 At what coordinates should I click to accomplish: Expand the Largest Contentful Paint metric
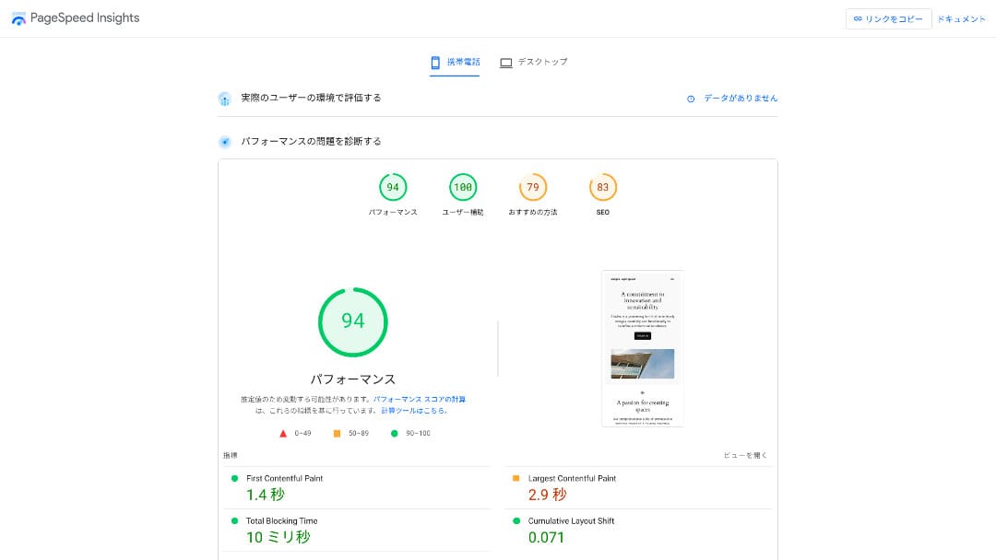572,479
